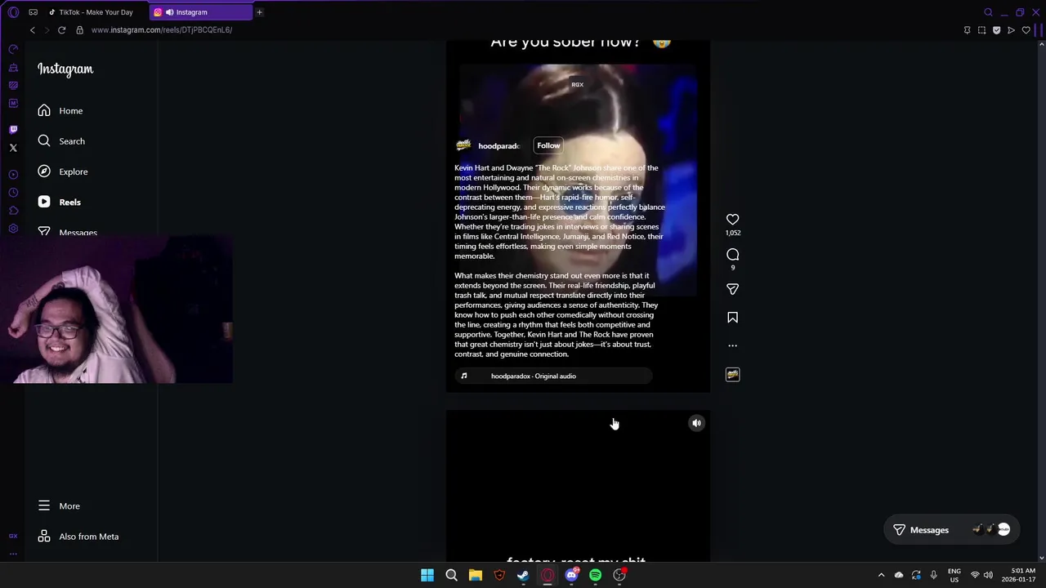Save the reel with bookmark icon

[x=732, y=318]
